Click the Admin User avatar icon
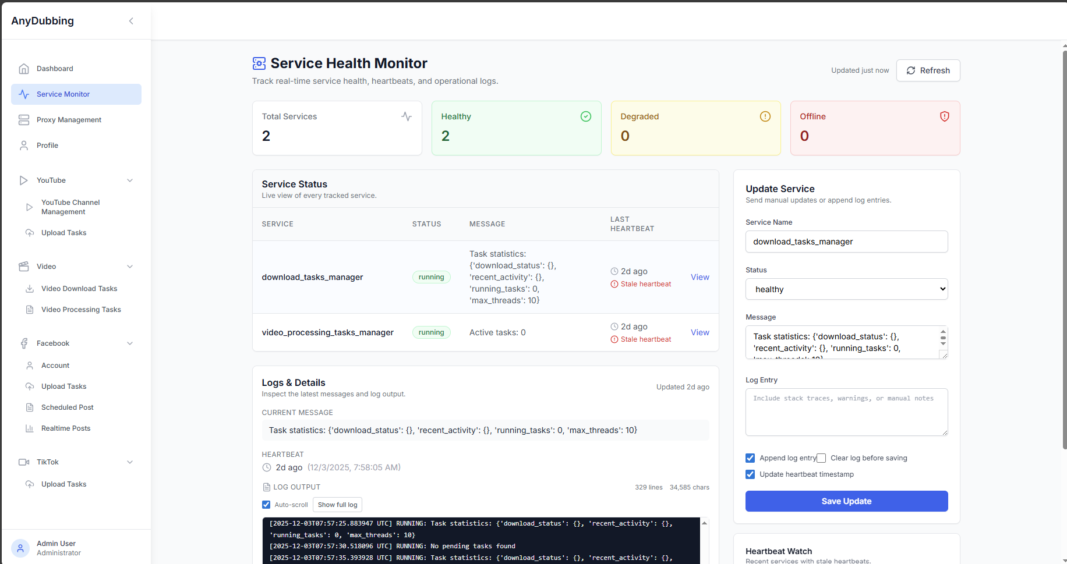The width and height of the screenshot is (1067, 564). point(20,548)
